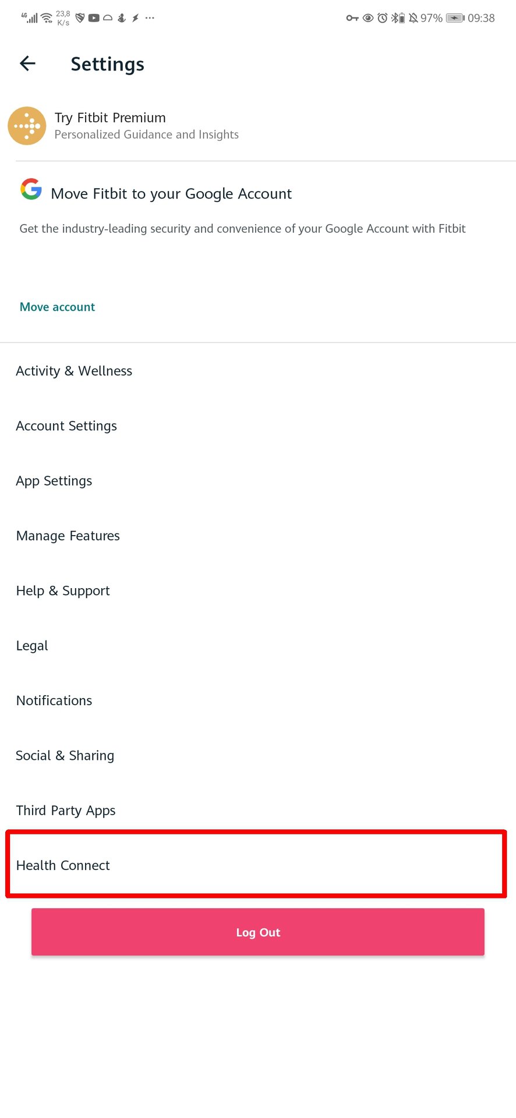The height and width of the screenshot is (1118, 516).
Task: Go to App Settings
Action: (x=54, y=480)
